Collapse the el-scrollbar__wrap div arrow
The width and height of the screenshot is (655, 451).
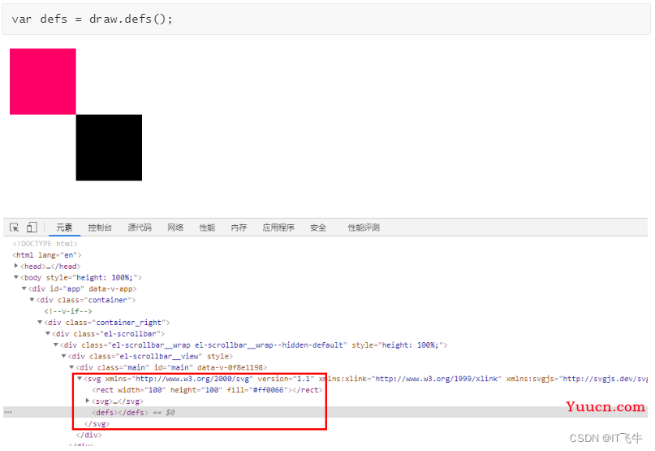56,345
